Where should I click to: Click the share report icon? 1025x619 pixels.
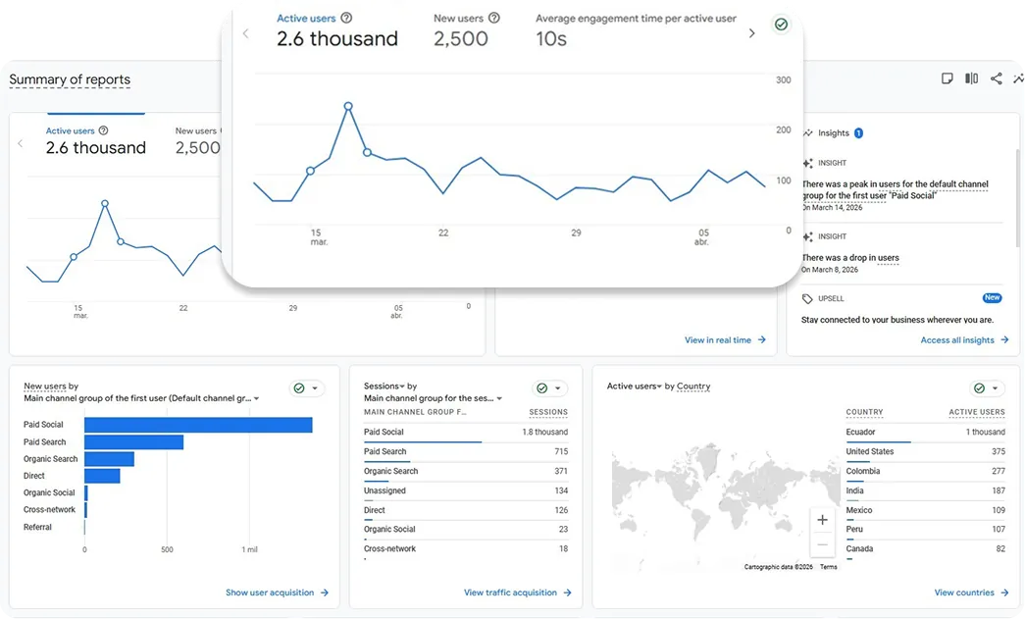[996, 79]
